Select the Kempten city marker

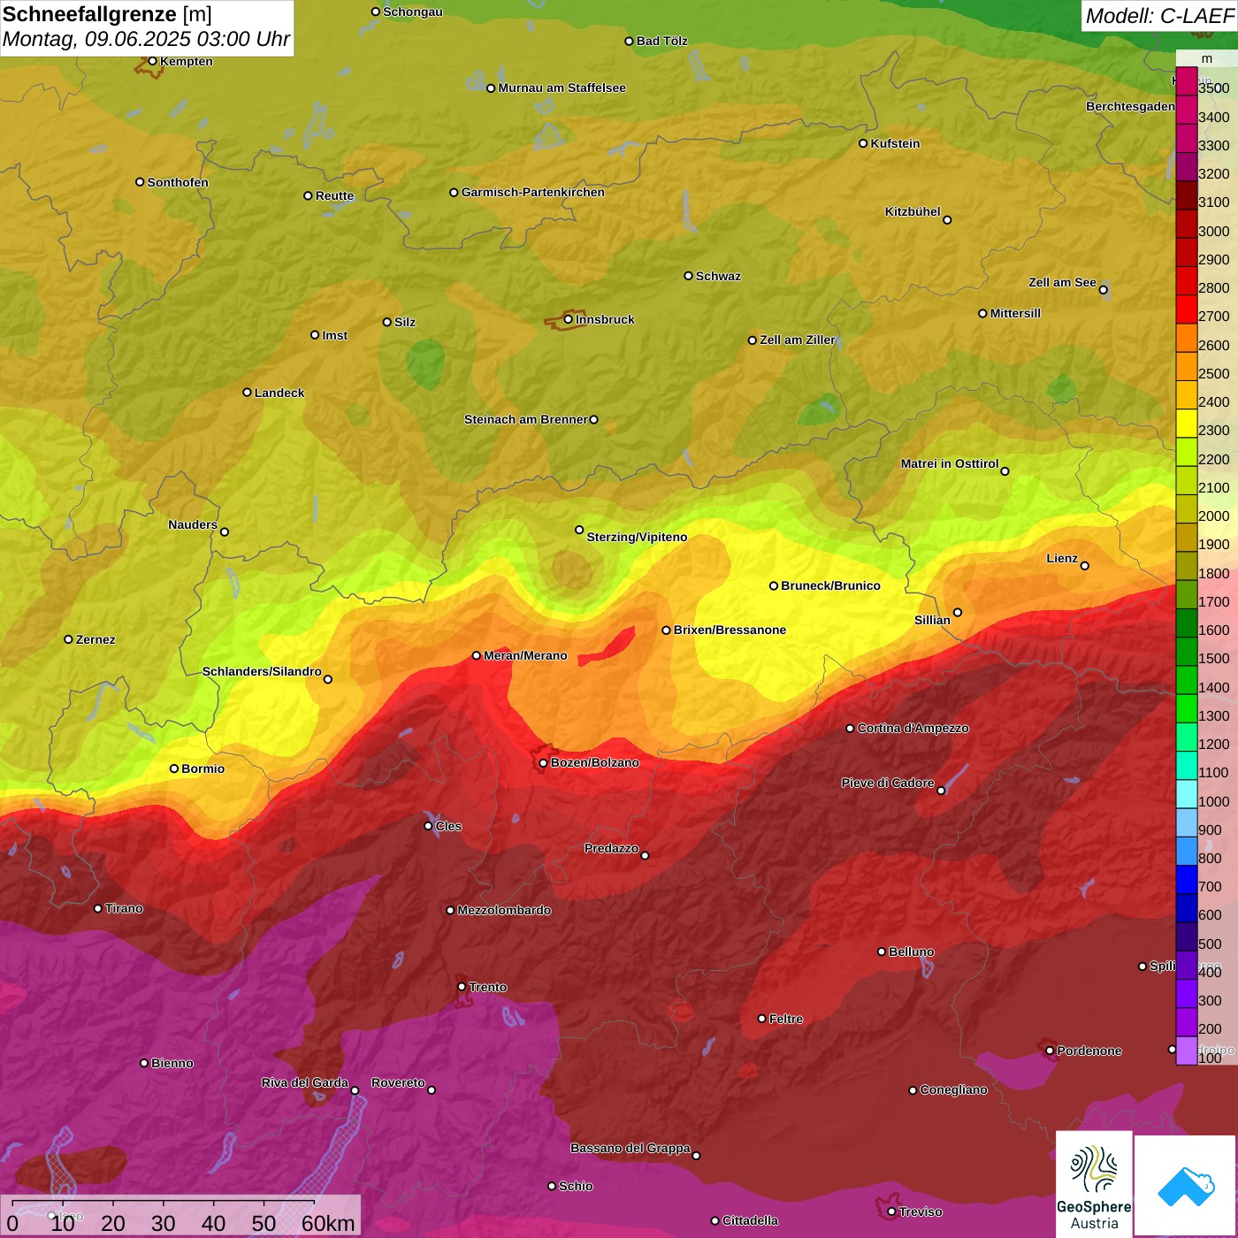click(x=152, y=61)
